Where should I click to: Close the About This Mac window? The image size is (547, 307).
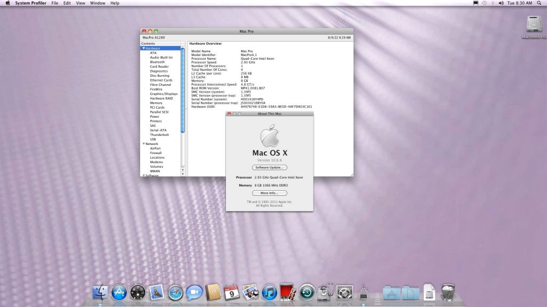click(x=229, y=114)
